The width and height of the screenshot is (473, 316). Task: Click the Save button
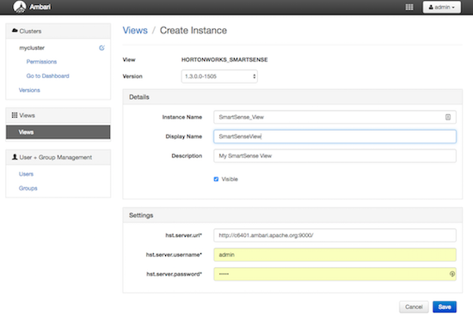coord(445,307)
